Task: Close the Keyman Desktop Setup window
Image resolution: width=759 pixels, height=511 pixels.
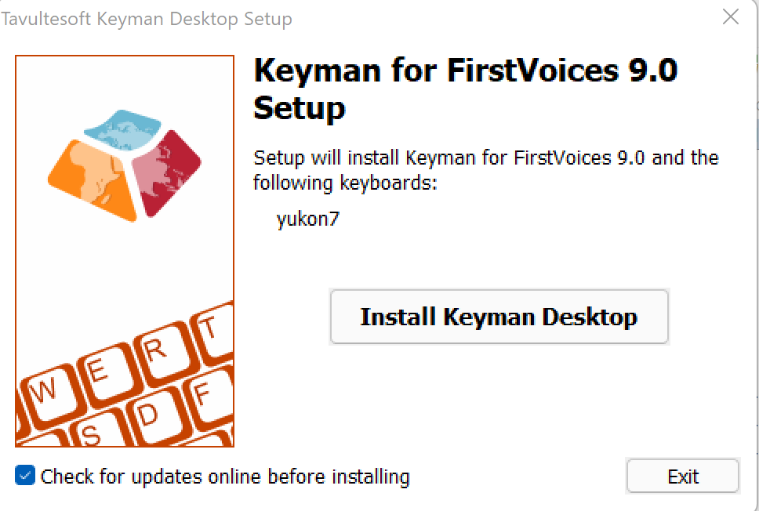Action: [731, 17]
